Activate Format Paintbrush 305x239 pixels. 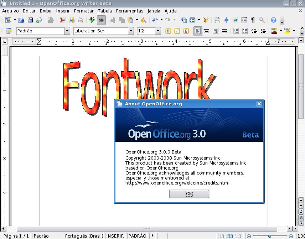144,20
